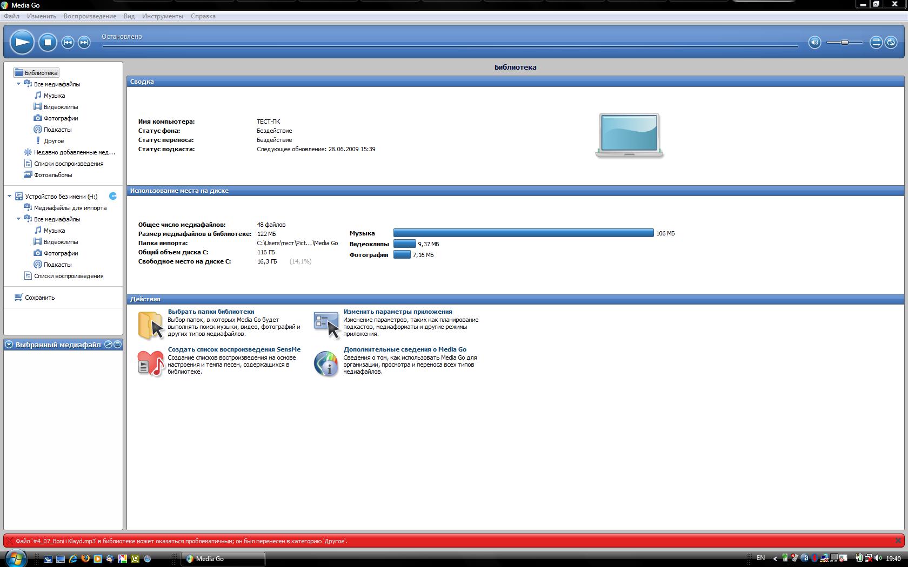Image resolution: width=908 pixels, height=567 pixels.
Task: Click the EN language indicator
Action: 761,558
